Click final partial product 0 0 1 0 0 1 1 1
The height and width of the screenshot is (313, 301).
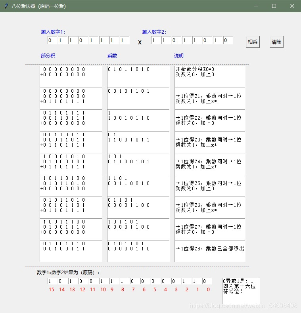tap(64, 249)
